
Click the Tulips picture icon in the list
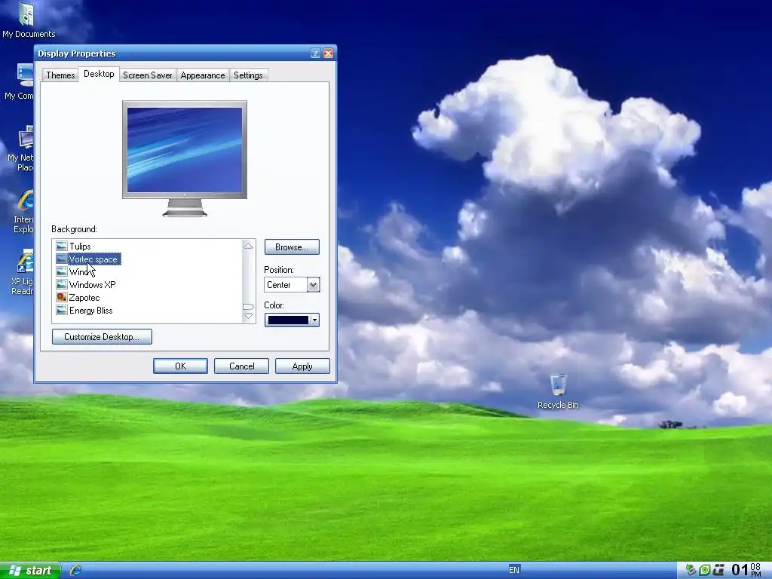pos(62,246)
